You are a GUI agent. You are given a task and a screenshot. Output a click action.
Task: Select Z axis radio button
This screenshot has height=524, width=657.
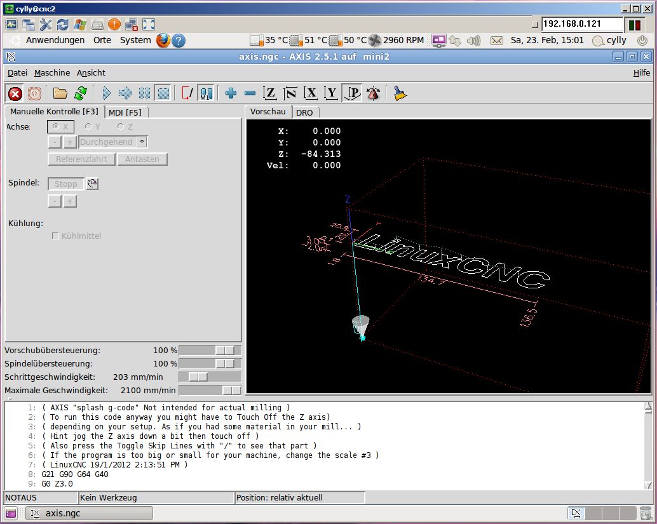125,126
